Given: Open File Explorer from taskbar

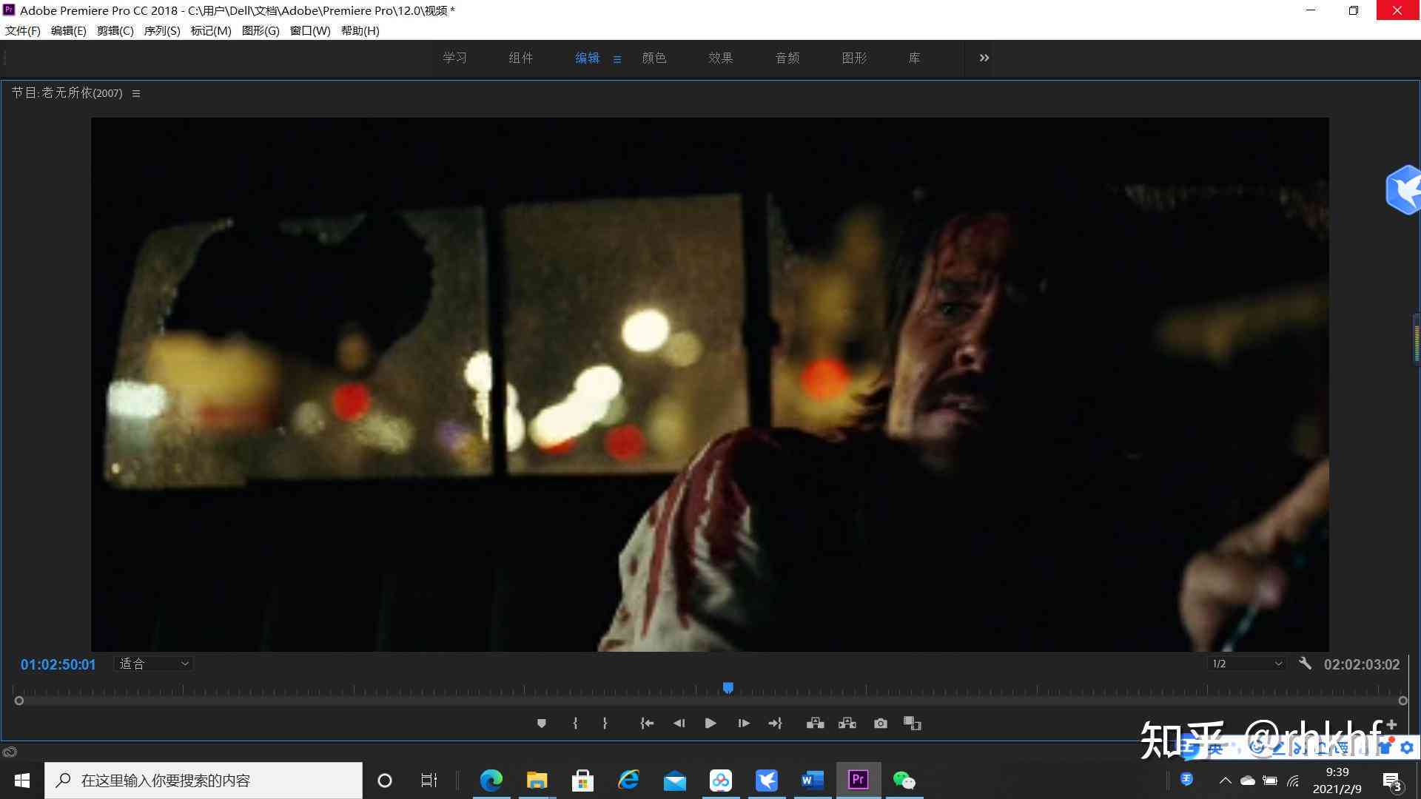Looking at the screenshot, I should 537,781.
